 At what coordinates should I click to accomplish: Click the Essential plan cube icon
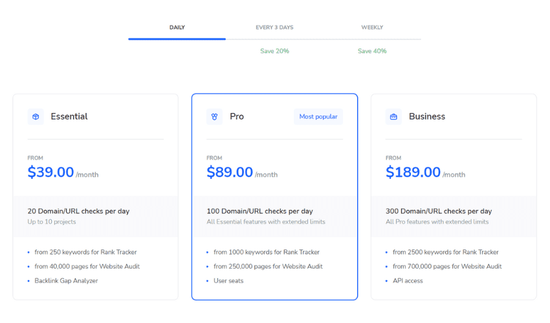tap(36, 117)
